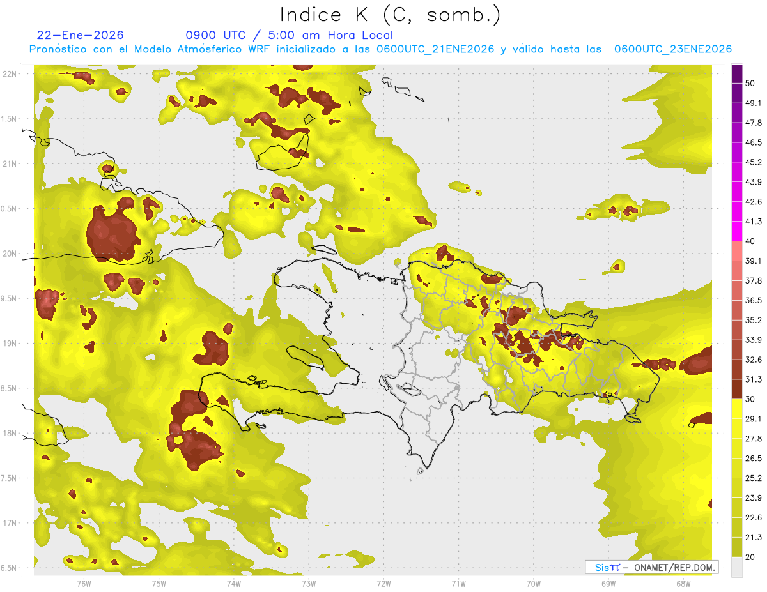Click the '69W' longitude label
Viewport: 767px width, 592px height.
(608, 583)
